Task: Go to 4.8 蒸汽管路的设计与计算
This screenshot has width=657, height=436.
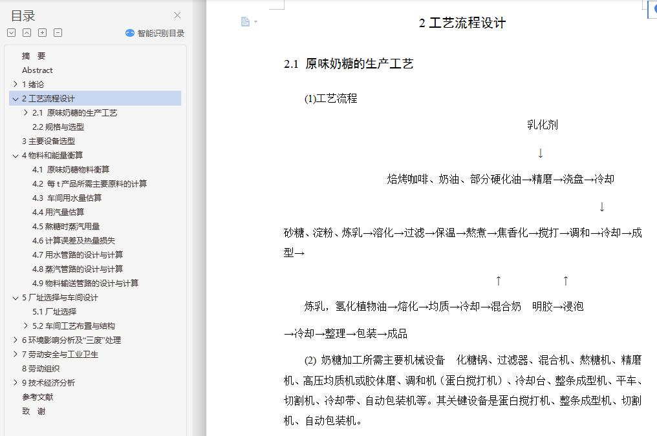Action: [x=78, y=269]
